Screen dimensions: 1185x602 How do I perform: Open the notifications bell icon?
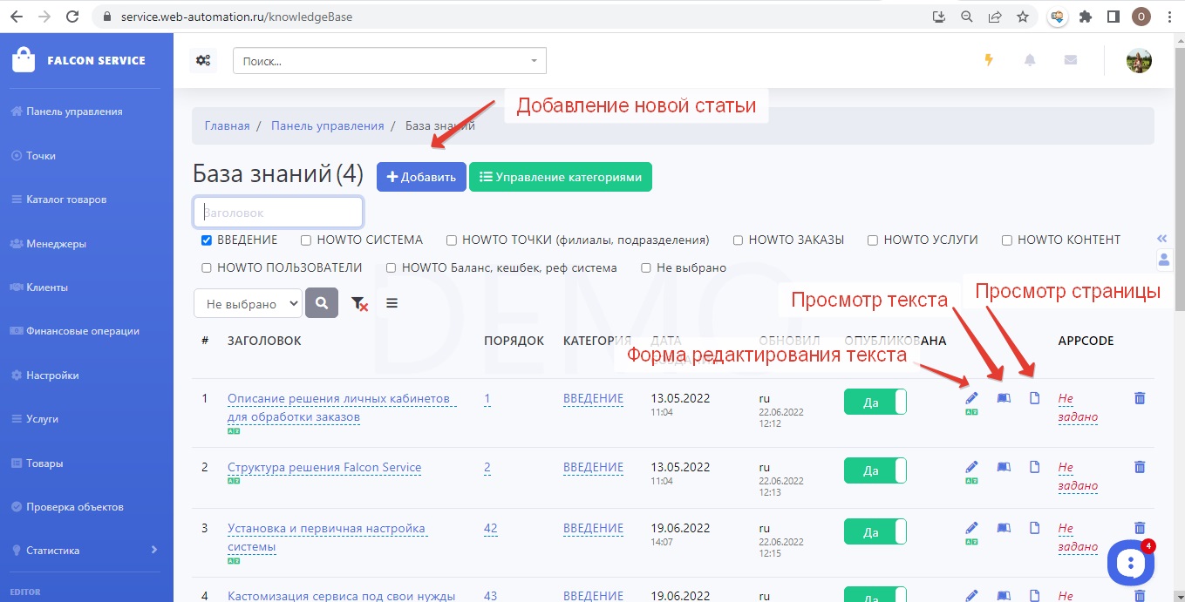coord(1030,60)
